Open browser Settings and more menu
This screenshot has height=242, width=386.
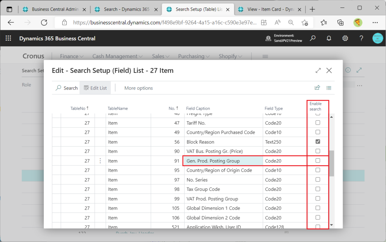coord(375,23)
